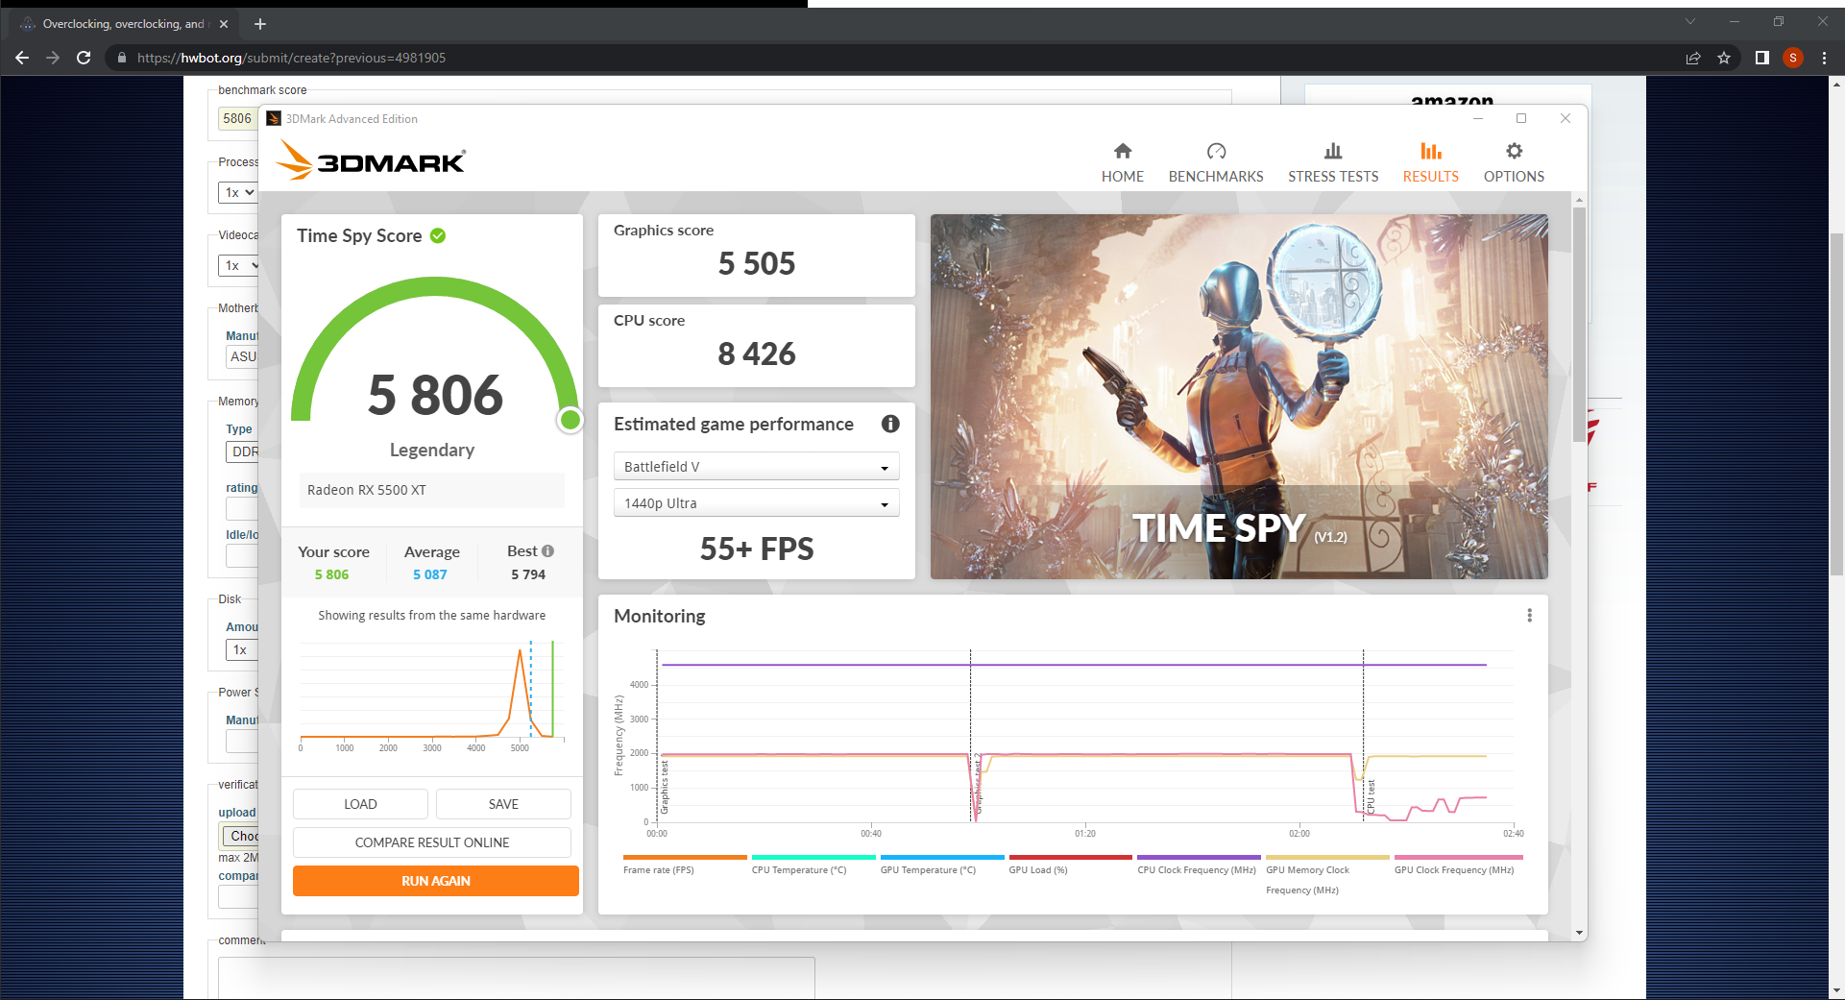The height and width of the screenshot is (1000, 1845).
Task: Maximize the 3DMark window
Action: 1521,118
